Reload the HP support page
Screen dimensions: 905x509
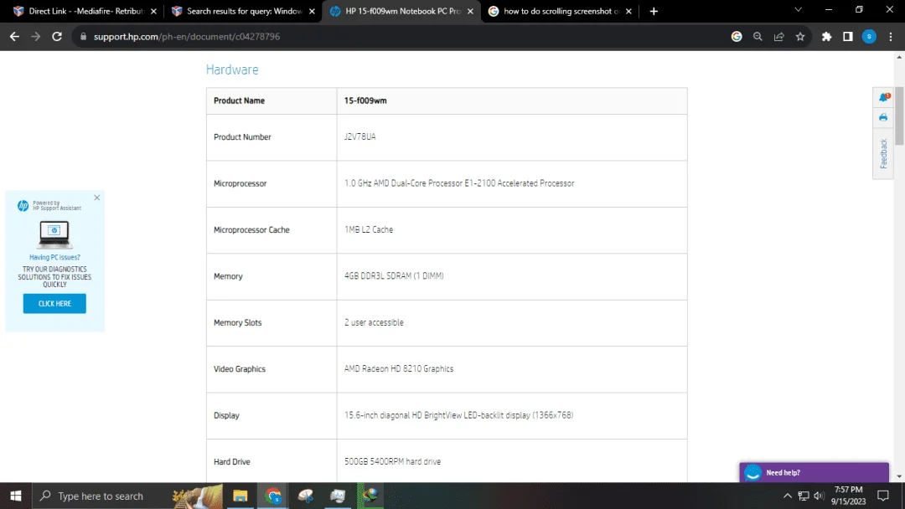tap(57, 36)
